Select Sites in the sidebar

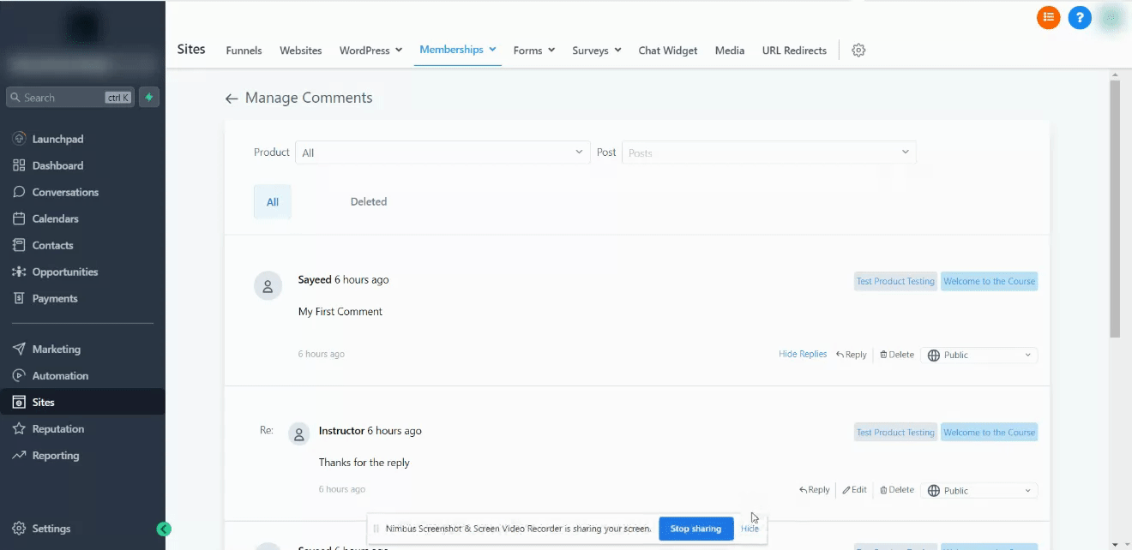[82, 402]
